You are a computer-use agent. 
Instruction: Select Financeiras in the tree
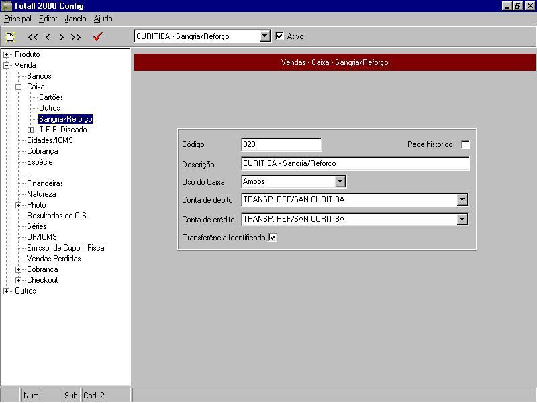point(45,183)
